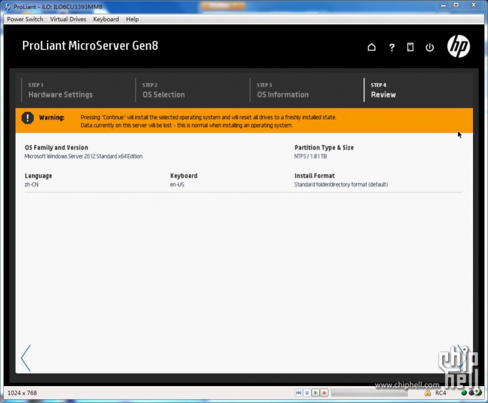The height and width of the screenshot is (403, 488).
Task: Select Step 4 Review tab
Action: click(x=383, y=90)
